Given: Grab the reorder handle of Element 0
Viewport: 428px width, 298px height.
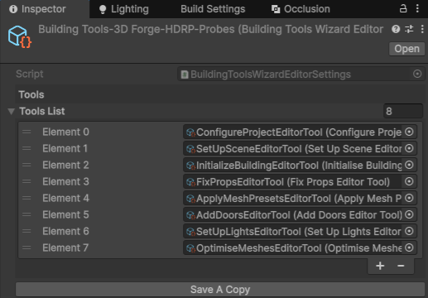Looking at the screenshot, I should click(x=26, y=132).
